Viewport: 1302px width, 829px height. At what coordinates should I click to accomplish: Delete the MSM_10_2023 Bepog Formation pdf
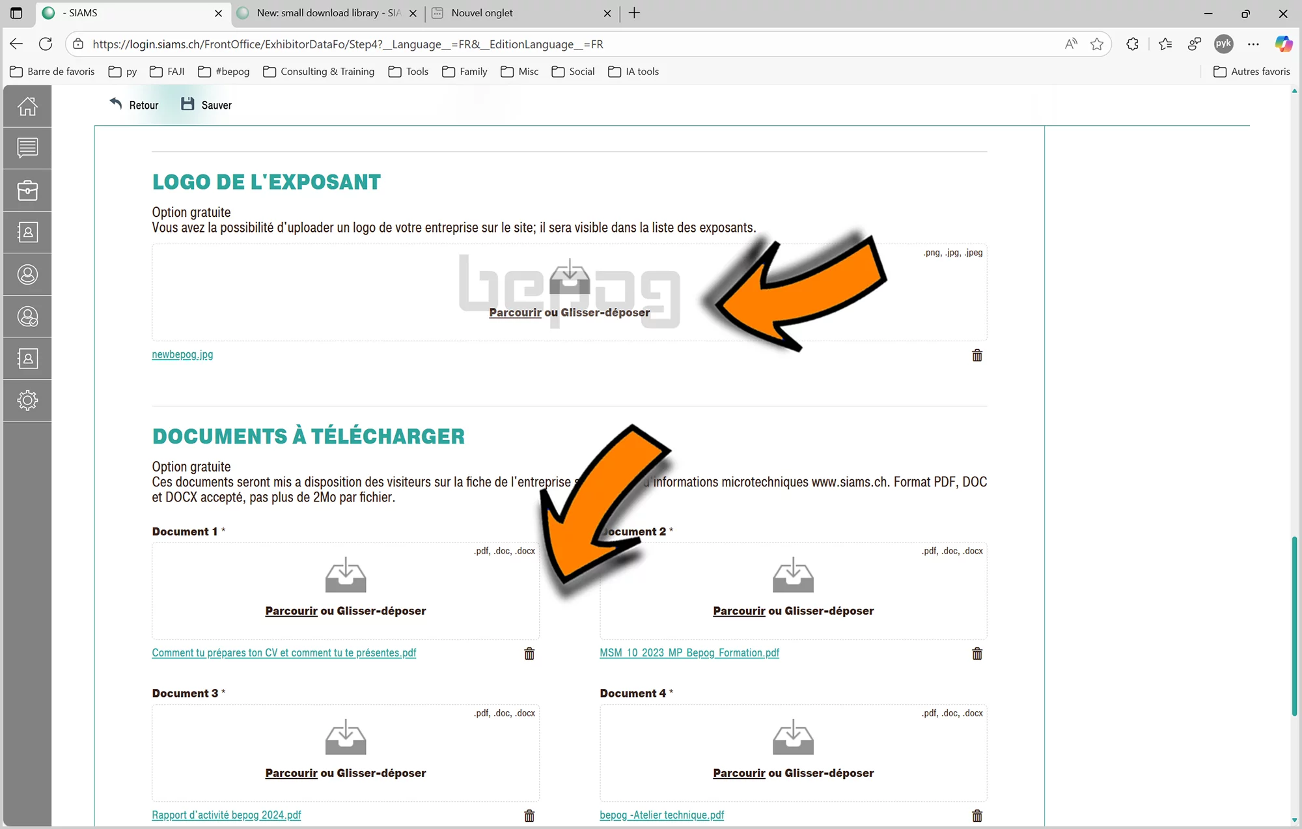click(x=977, y=653)
